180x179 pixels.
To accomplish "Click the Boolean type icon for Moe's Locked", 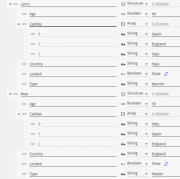I will (123, 164).
